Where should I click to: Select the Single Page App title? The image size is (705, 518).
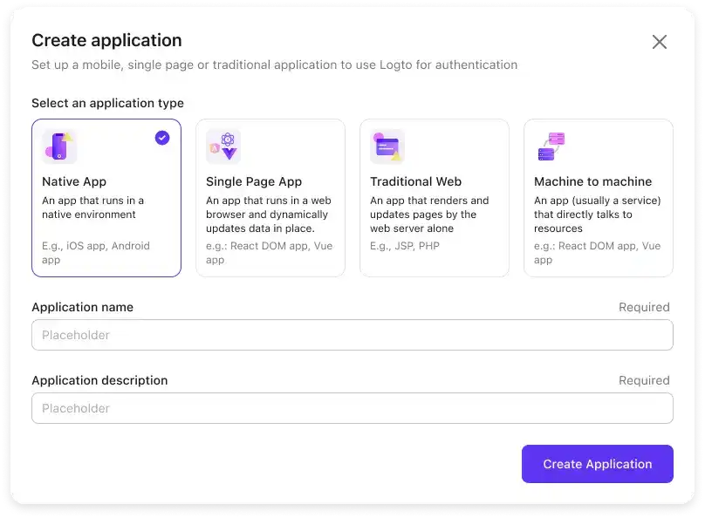coord(254,181)
